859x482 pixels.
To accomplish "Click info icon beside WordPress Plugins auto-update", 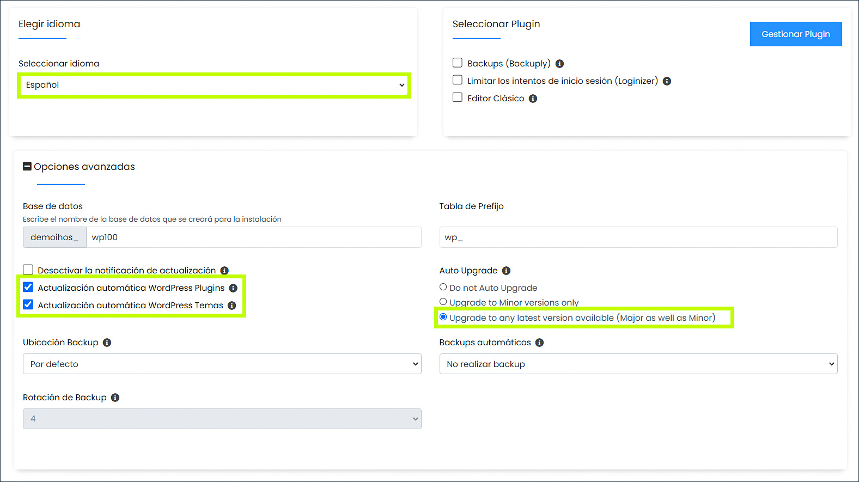I will tap(233, 288).
